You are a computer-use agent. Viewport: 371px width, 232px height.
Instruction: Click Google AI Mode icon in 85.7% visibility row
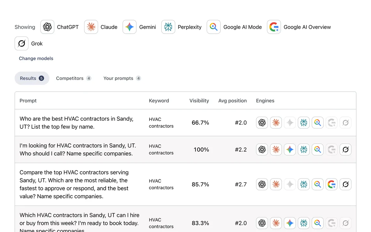pos(318,184)
